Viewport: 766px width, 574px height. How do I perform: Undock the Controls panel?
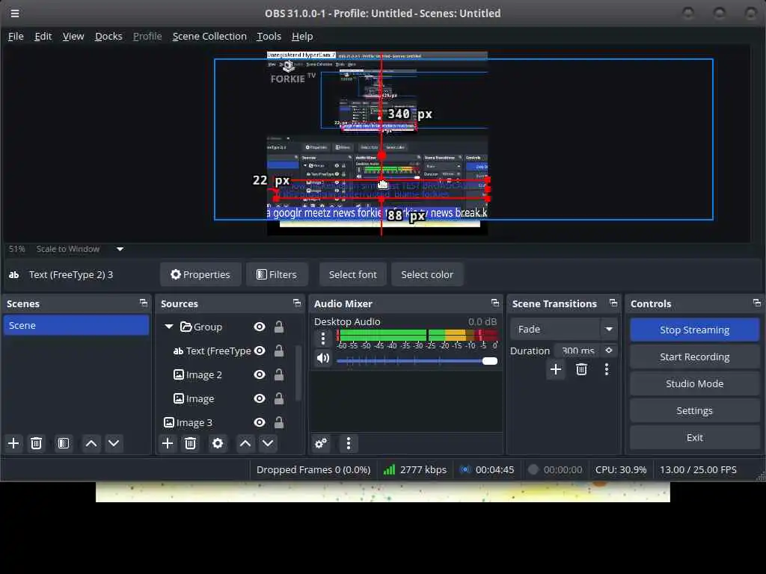tap(757, 303)
